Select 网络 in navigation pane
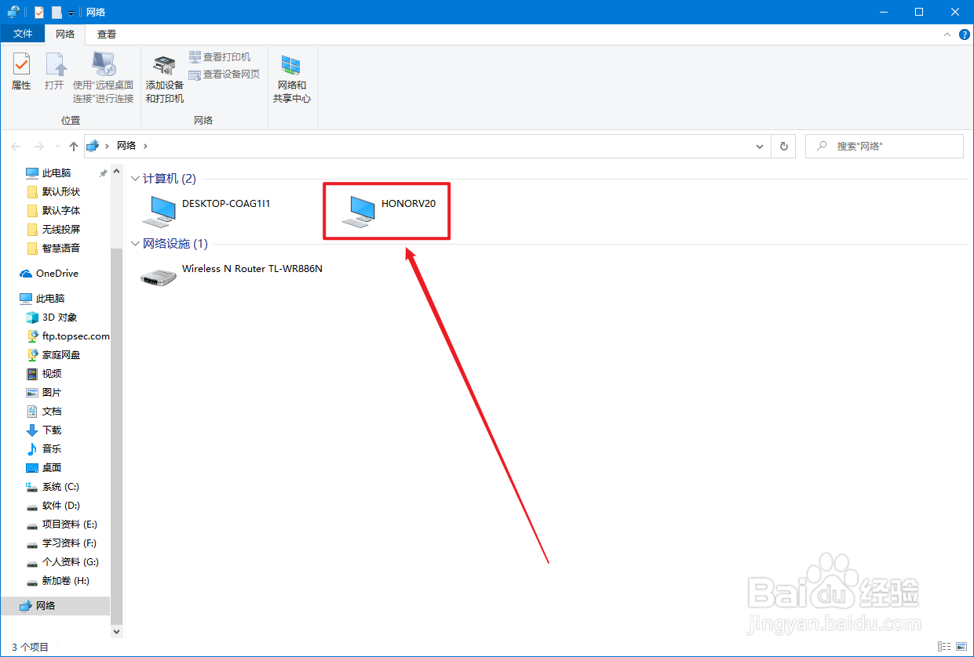The width and height of the screenshot is (974, 657). click(55, 606)
